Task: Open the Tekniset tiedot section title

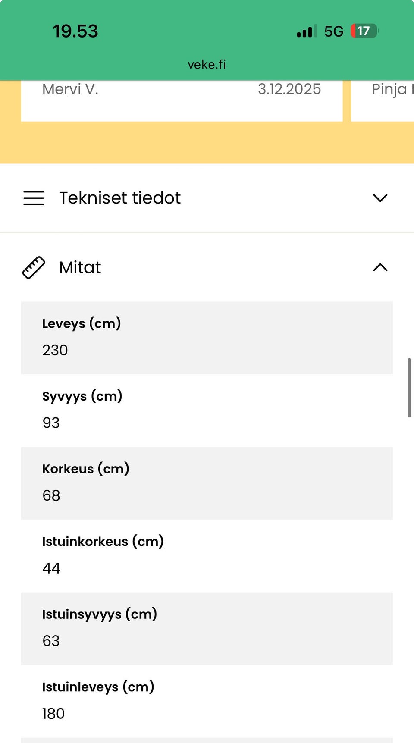Action: (120, 198)
